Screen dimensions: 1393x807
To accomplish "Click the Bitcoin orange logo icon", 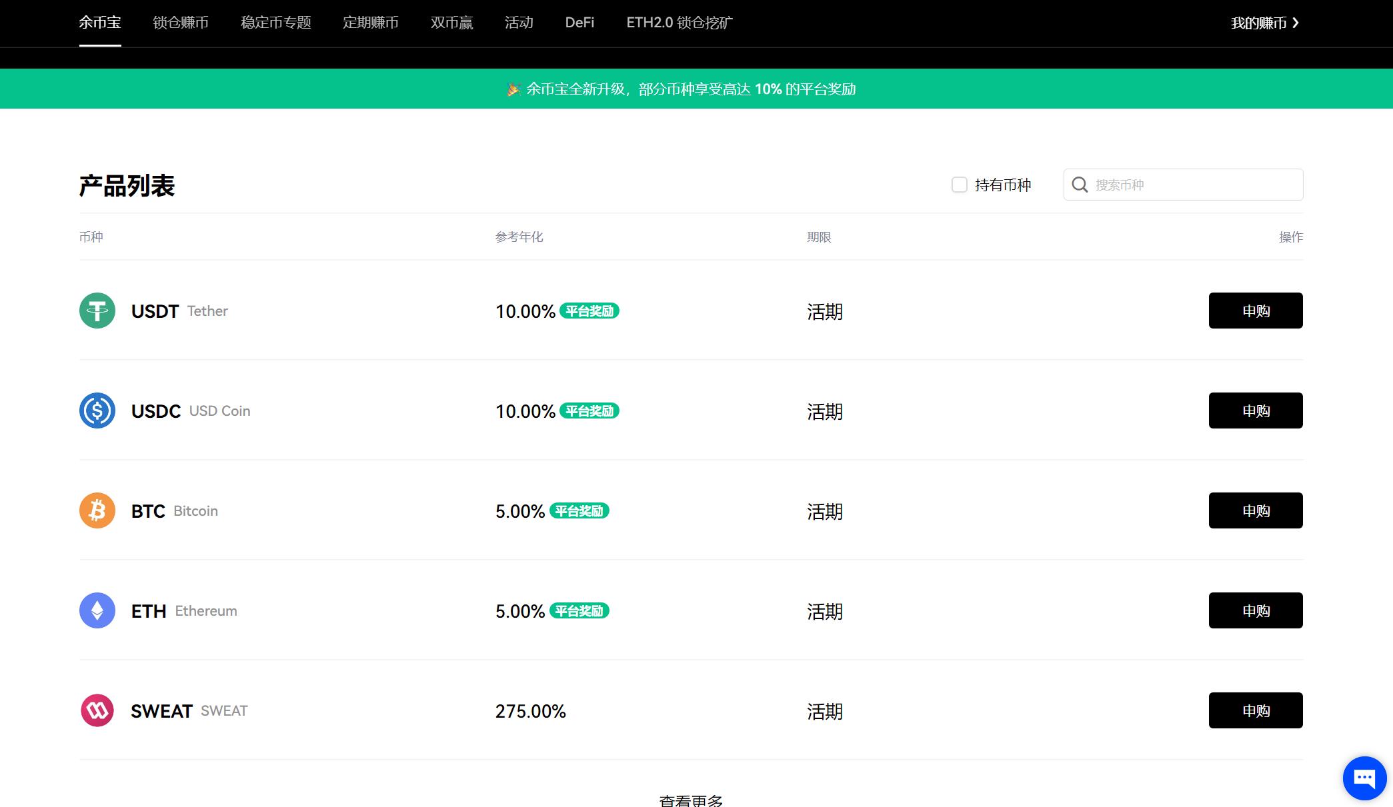I will (97, 510).
